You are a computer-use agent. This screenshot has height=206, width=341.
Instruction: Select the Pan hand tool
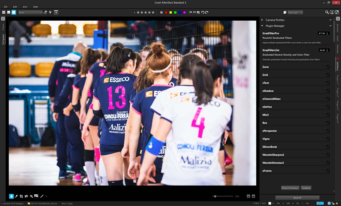(x=11, y=196)
